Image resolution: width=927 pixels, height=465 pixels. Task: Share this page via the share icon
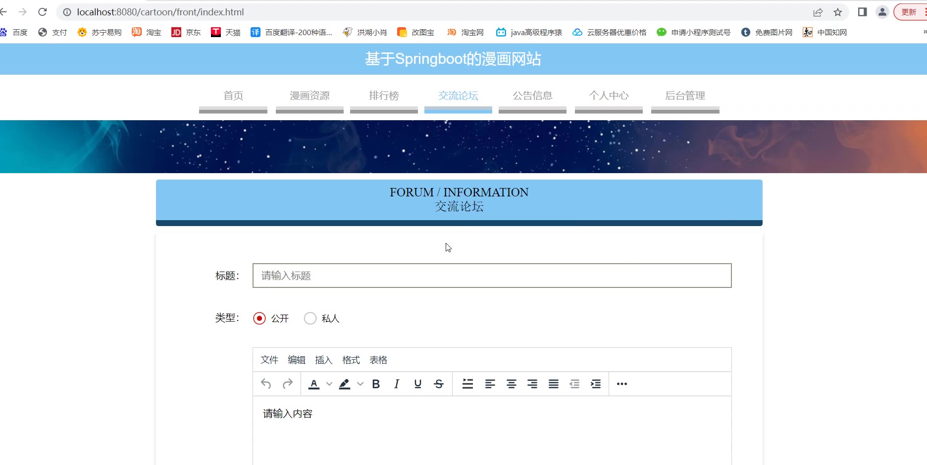818,12
